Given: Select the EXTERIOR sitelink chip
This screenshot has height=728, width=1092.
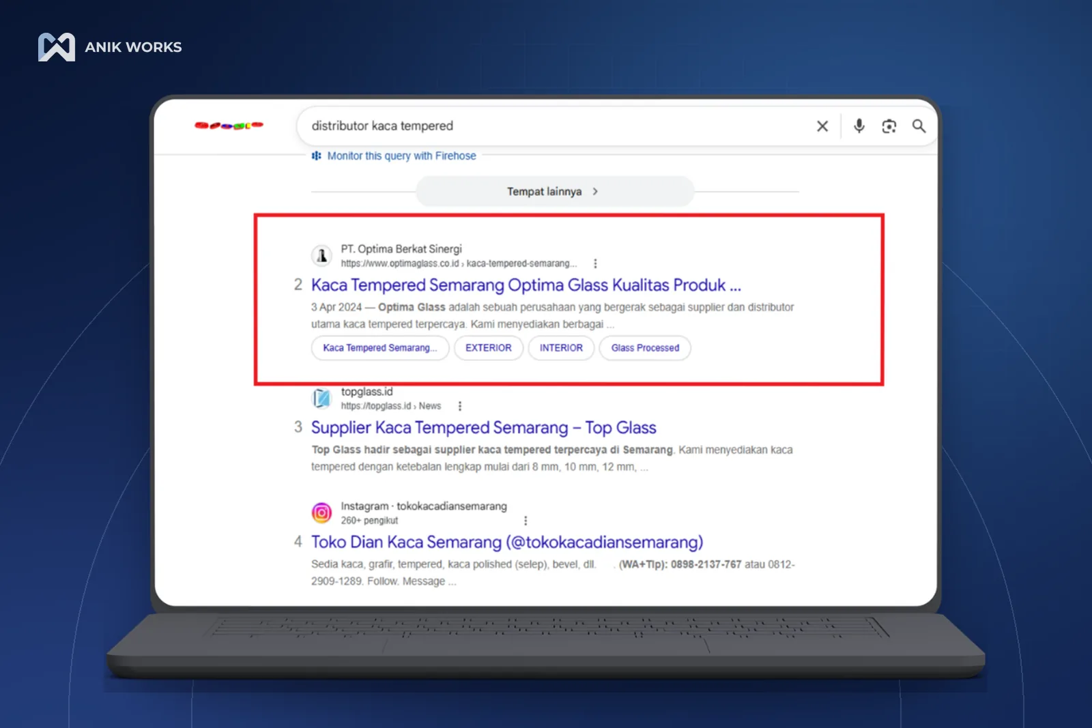Looking at the screenshot, I should point(489,348).
